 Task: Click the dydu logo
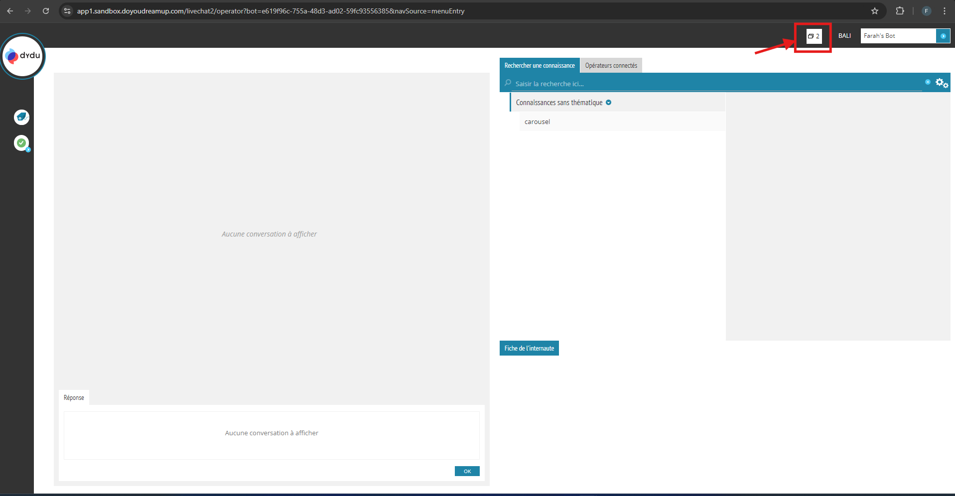click(23, 56)
